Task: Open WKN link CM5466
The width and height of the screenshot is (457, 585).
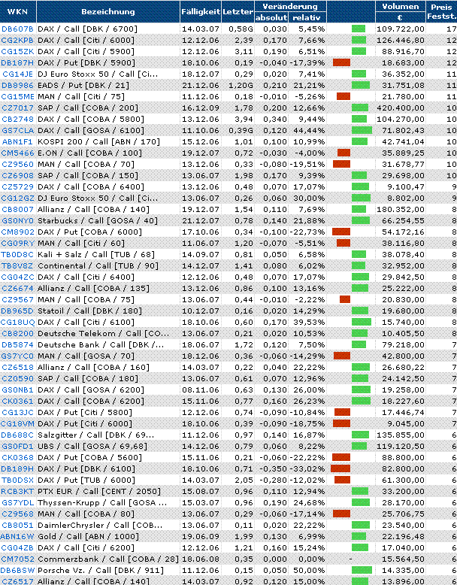Action: pyautogui.click(x=17, y=153)
